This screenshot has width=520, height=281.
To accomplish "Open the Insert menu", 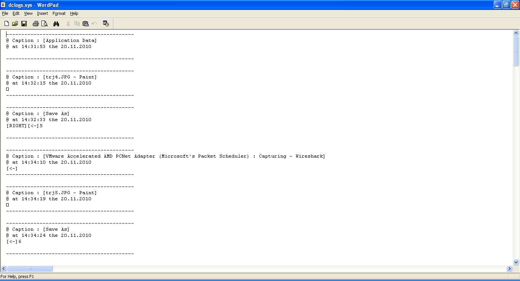I will tap(43, 13).
